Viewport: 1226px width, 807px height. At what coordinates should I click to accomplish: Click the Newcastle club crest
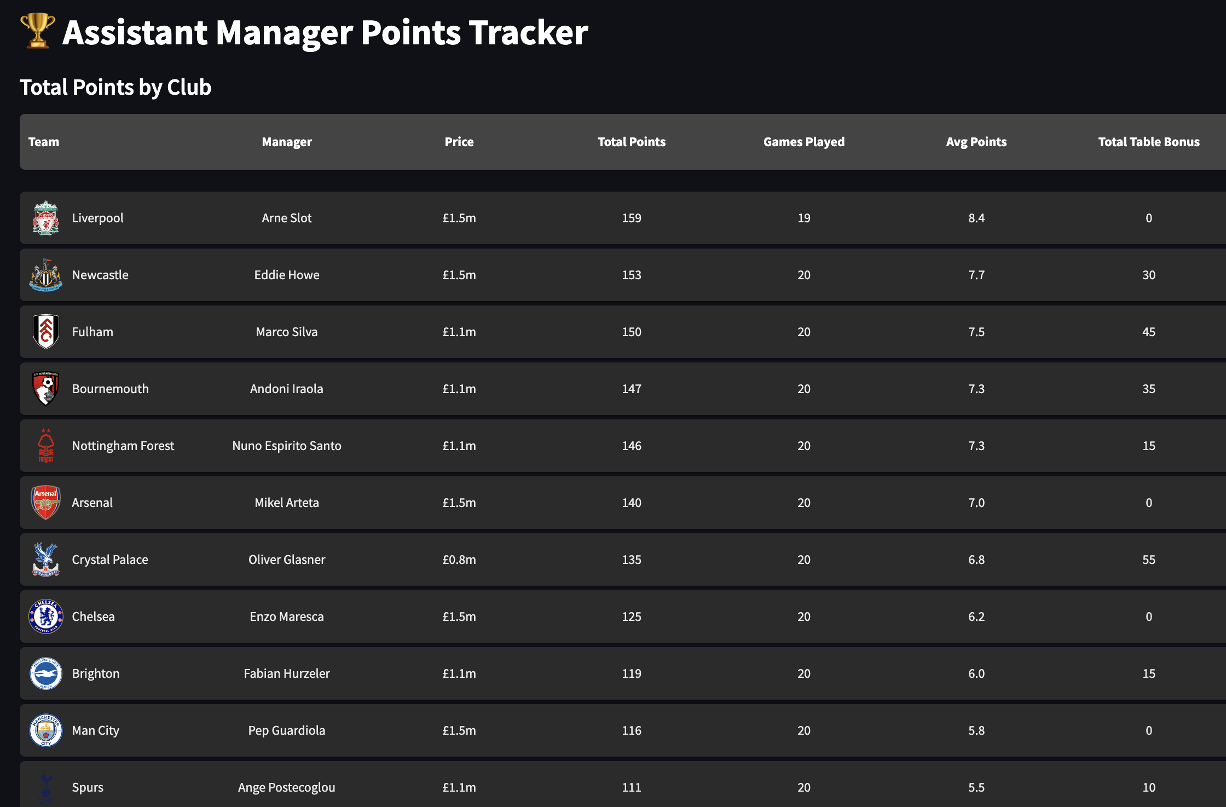point(45,275)
